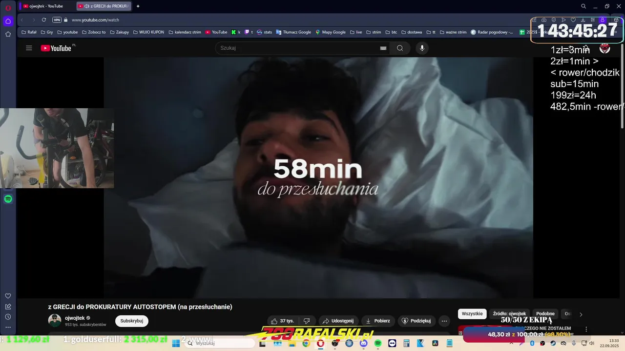This screenshot has width=625, height=351.
Task: Open a new browser tab
Action: point(138,6)
